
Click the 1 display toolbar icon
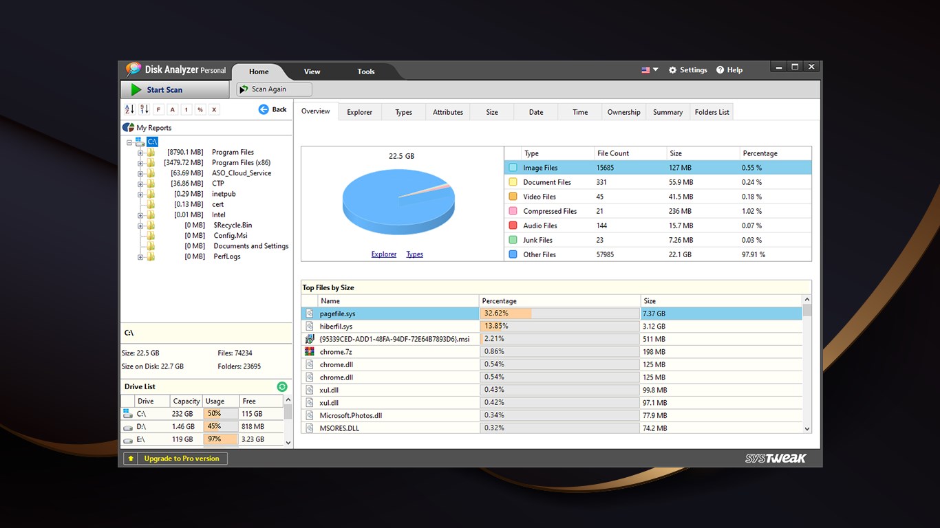pyautogui.click(x=186, y=109)
